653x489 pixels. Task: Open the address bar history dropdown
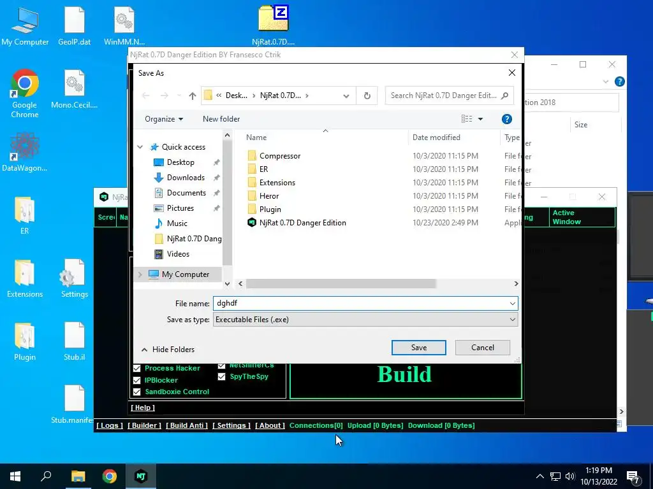click(x=346, y=96)
